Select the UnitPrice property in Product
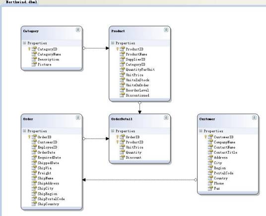The height and width of the screenshot is (216, 266). click(x=134, y=75)
